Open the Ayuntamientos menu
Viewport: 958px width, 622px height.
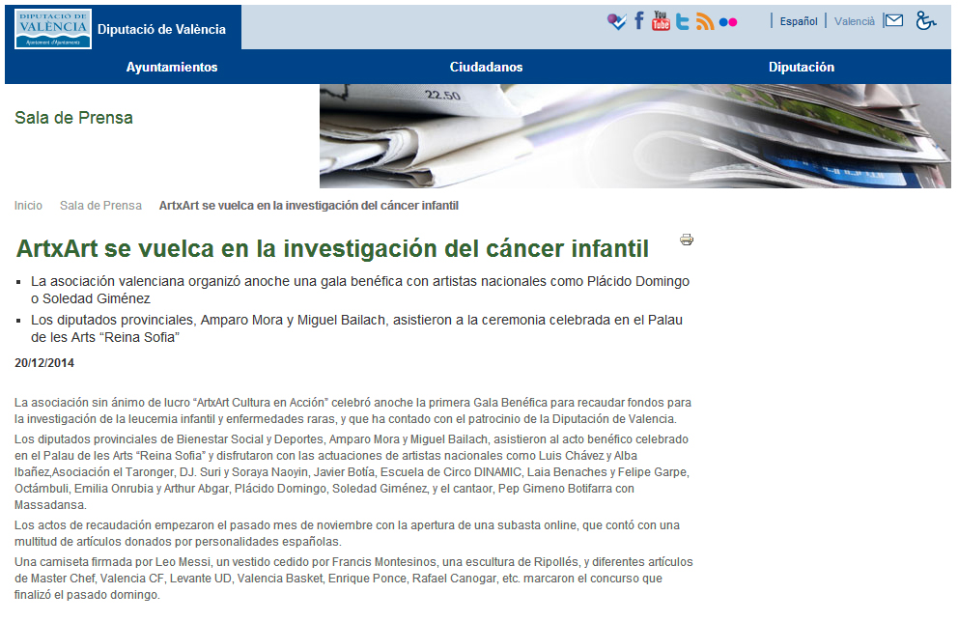[x=172, y=68]
